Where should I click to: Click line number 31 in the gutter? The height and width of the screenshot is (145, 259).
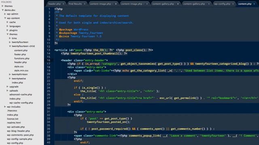(49, 112)
